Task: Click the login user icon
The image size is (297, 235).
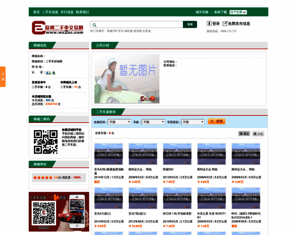Action: (x=209, y=23)
